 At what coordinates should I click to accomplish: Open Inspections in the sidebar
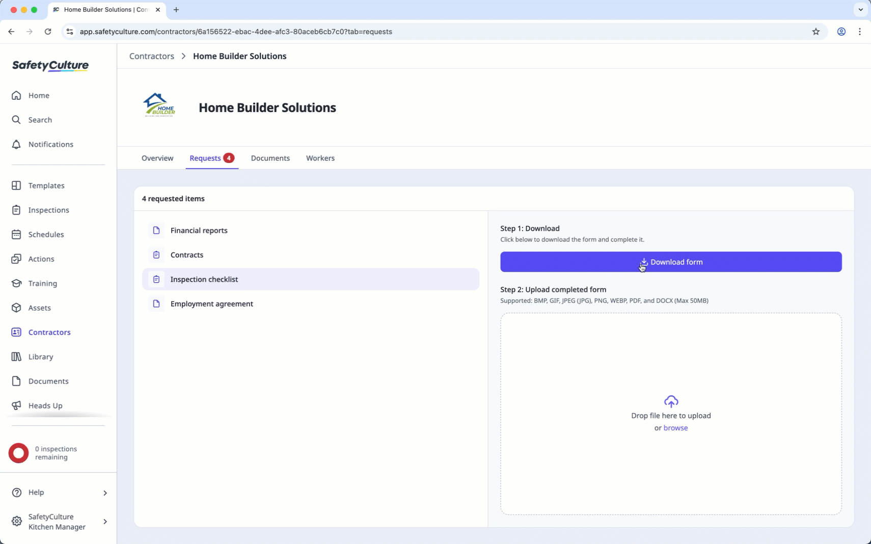(48, 210)
